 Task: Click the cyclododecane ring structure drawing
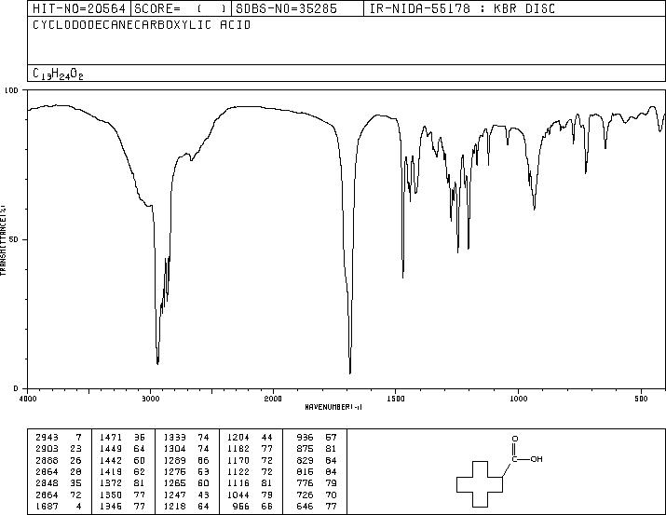tap(480, 484)
